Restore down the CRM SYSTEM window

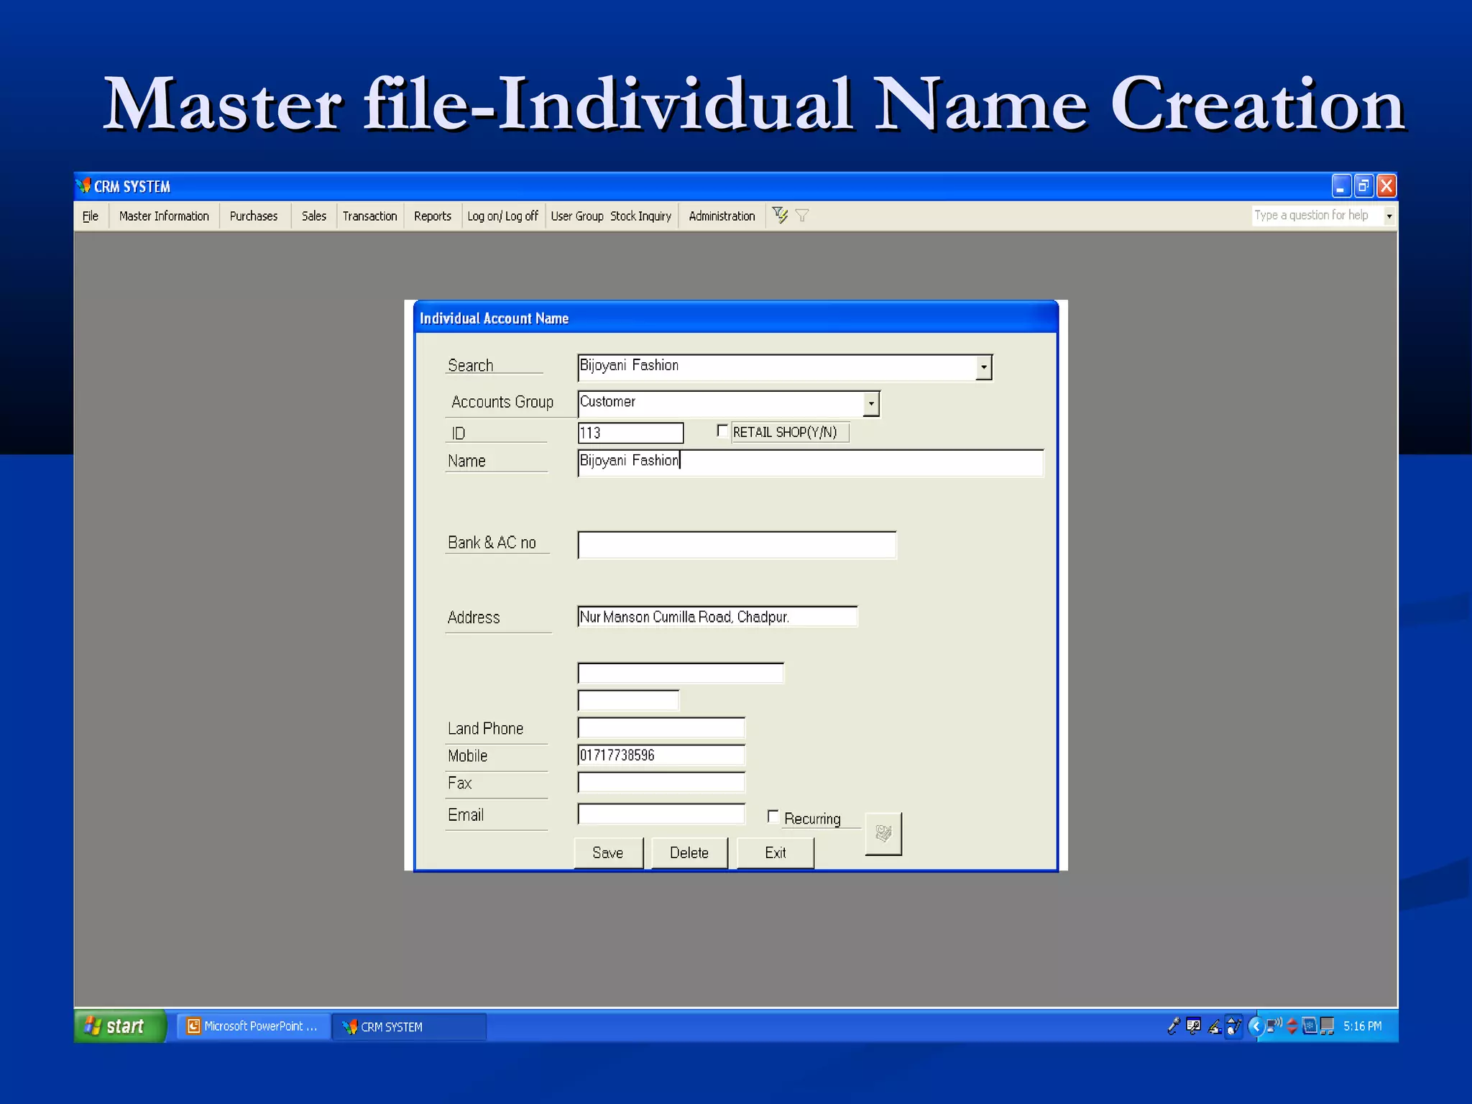(x=1363, y=186)
